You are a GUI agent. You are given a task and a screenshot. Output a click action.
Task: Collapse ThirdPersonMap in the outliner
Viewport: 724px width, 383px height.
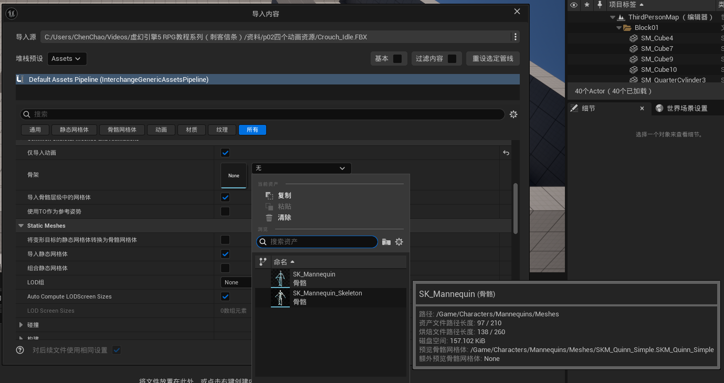(613, 17)
